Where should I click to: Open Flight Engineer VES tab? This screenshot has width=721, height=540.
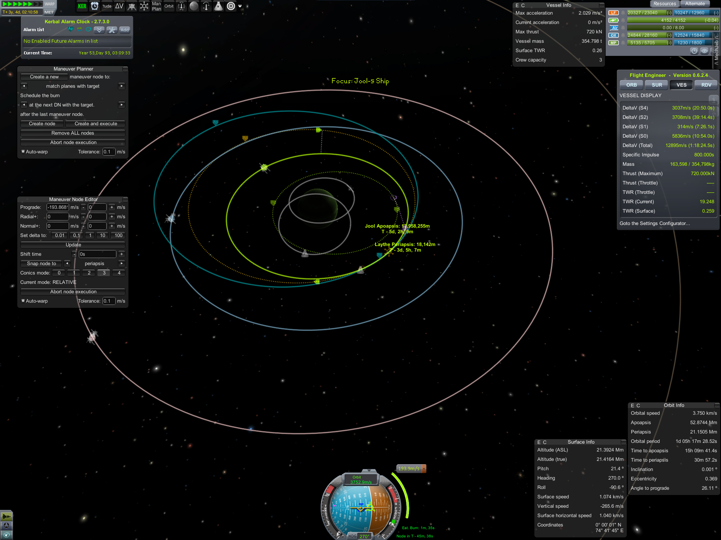pyautogui.click(x=682, y=85)
